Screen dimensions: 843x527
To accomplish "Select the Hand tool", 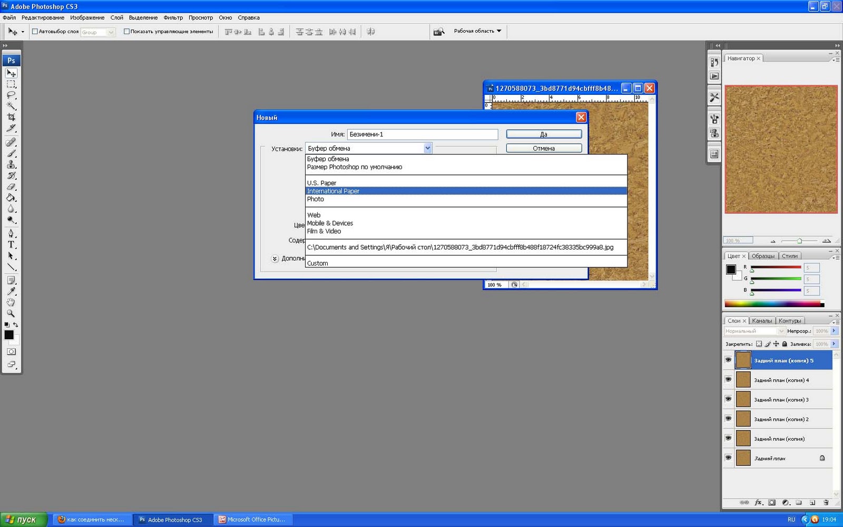I will 11,302.
